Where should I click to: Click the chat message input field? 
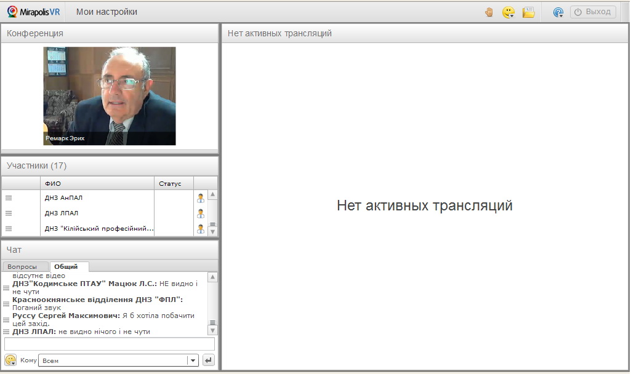point(110,344)
